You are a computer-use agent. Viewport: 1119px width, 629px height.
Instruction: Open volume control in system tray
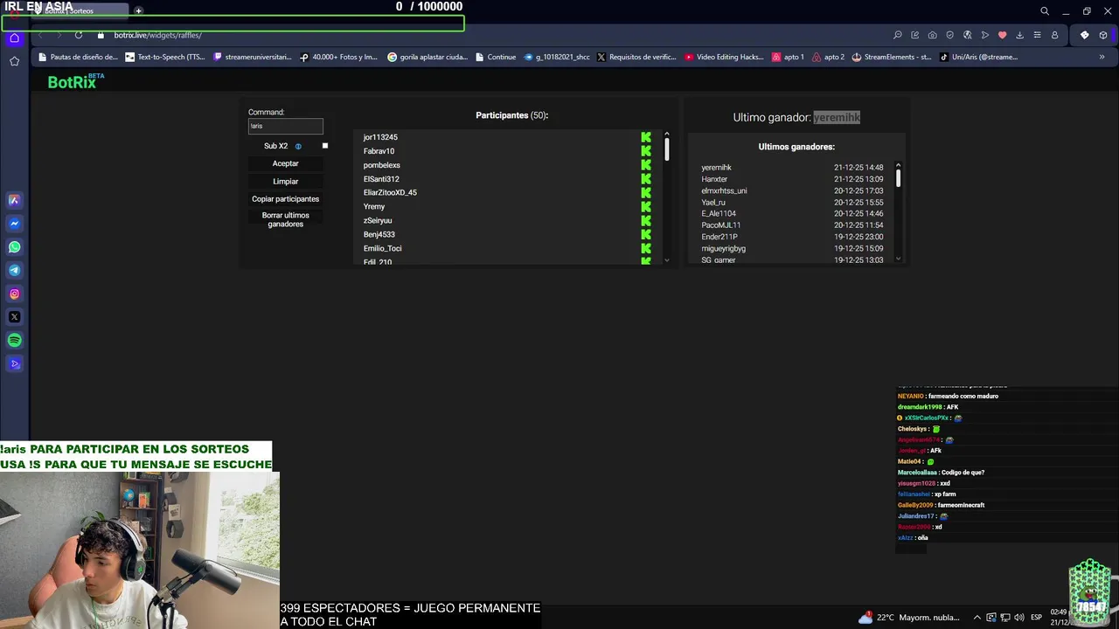[x=1018, y=617]
